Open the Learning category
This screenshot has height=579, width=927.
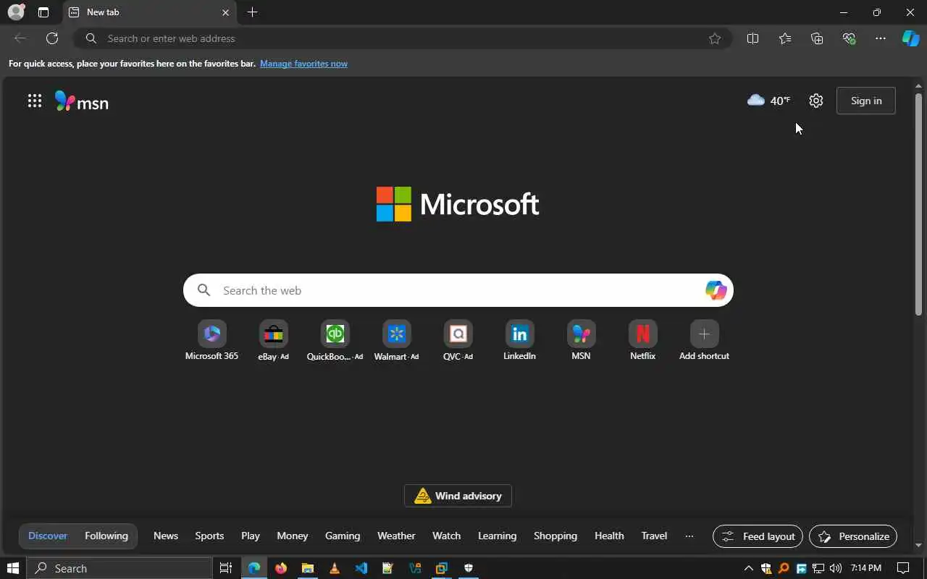click(497, 536)
